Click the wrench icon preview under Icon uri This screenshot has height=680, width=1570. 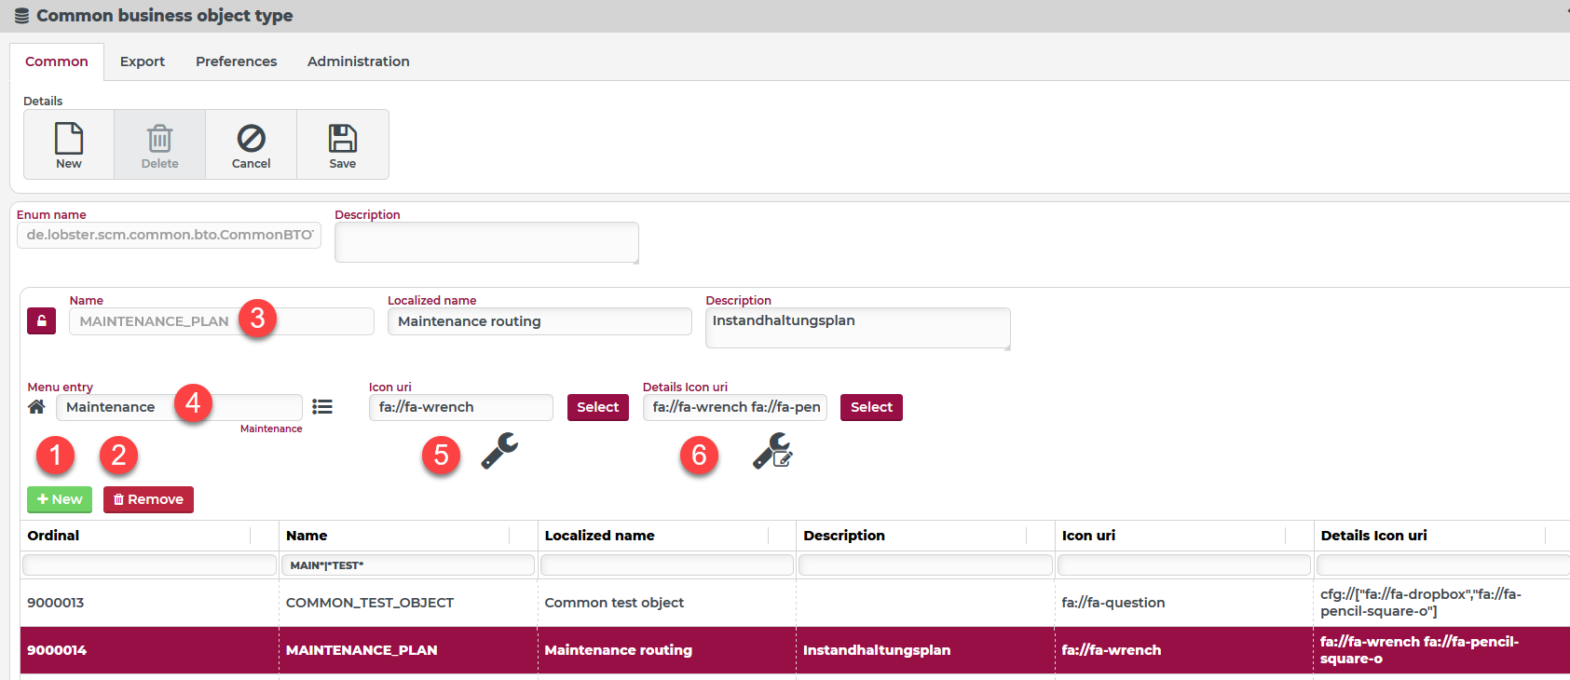[x=499, y=451]
